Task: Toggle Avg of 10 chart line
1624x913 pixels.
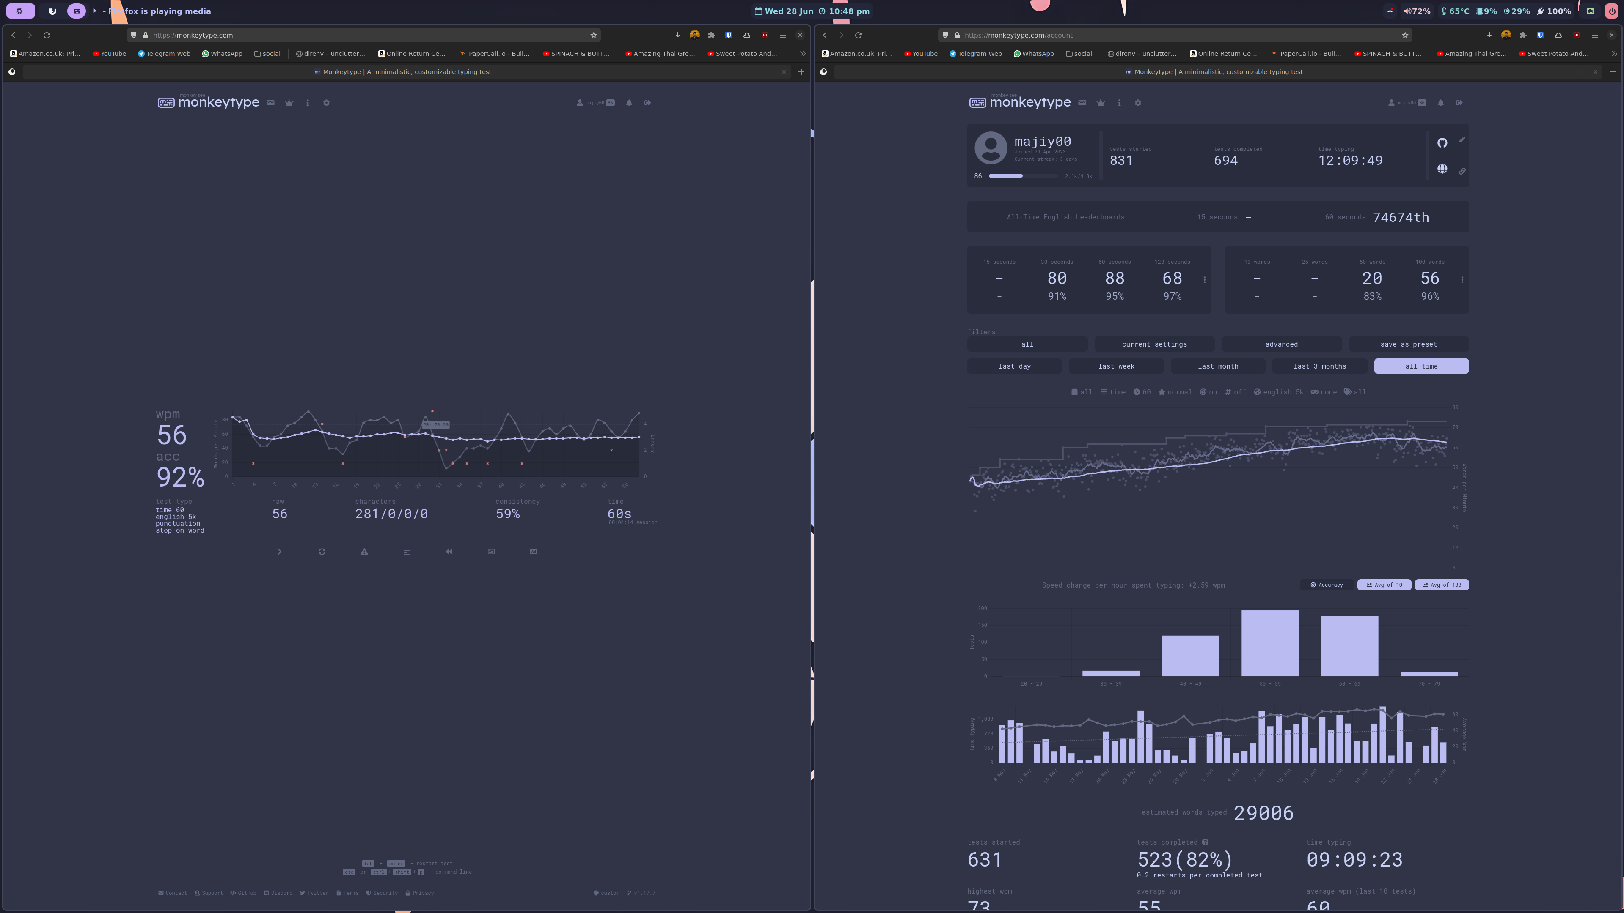Action: pyautogui.click(x=1384, y=585)
